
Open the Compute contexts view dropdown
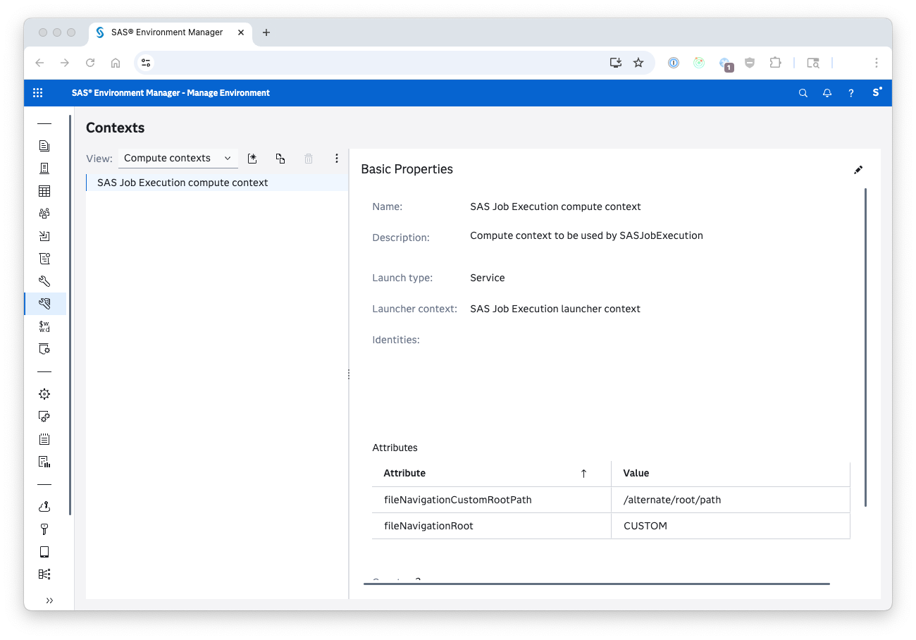[178, 159]
